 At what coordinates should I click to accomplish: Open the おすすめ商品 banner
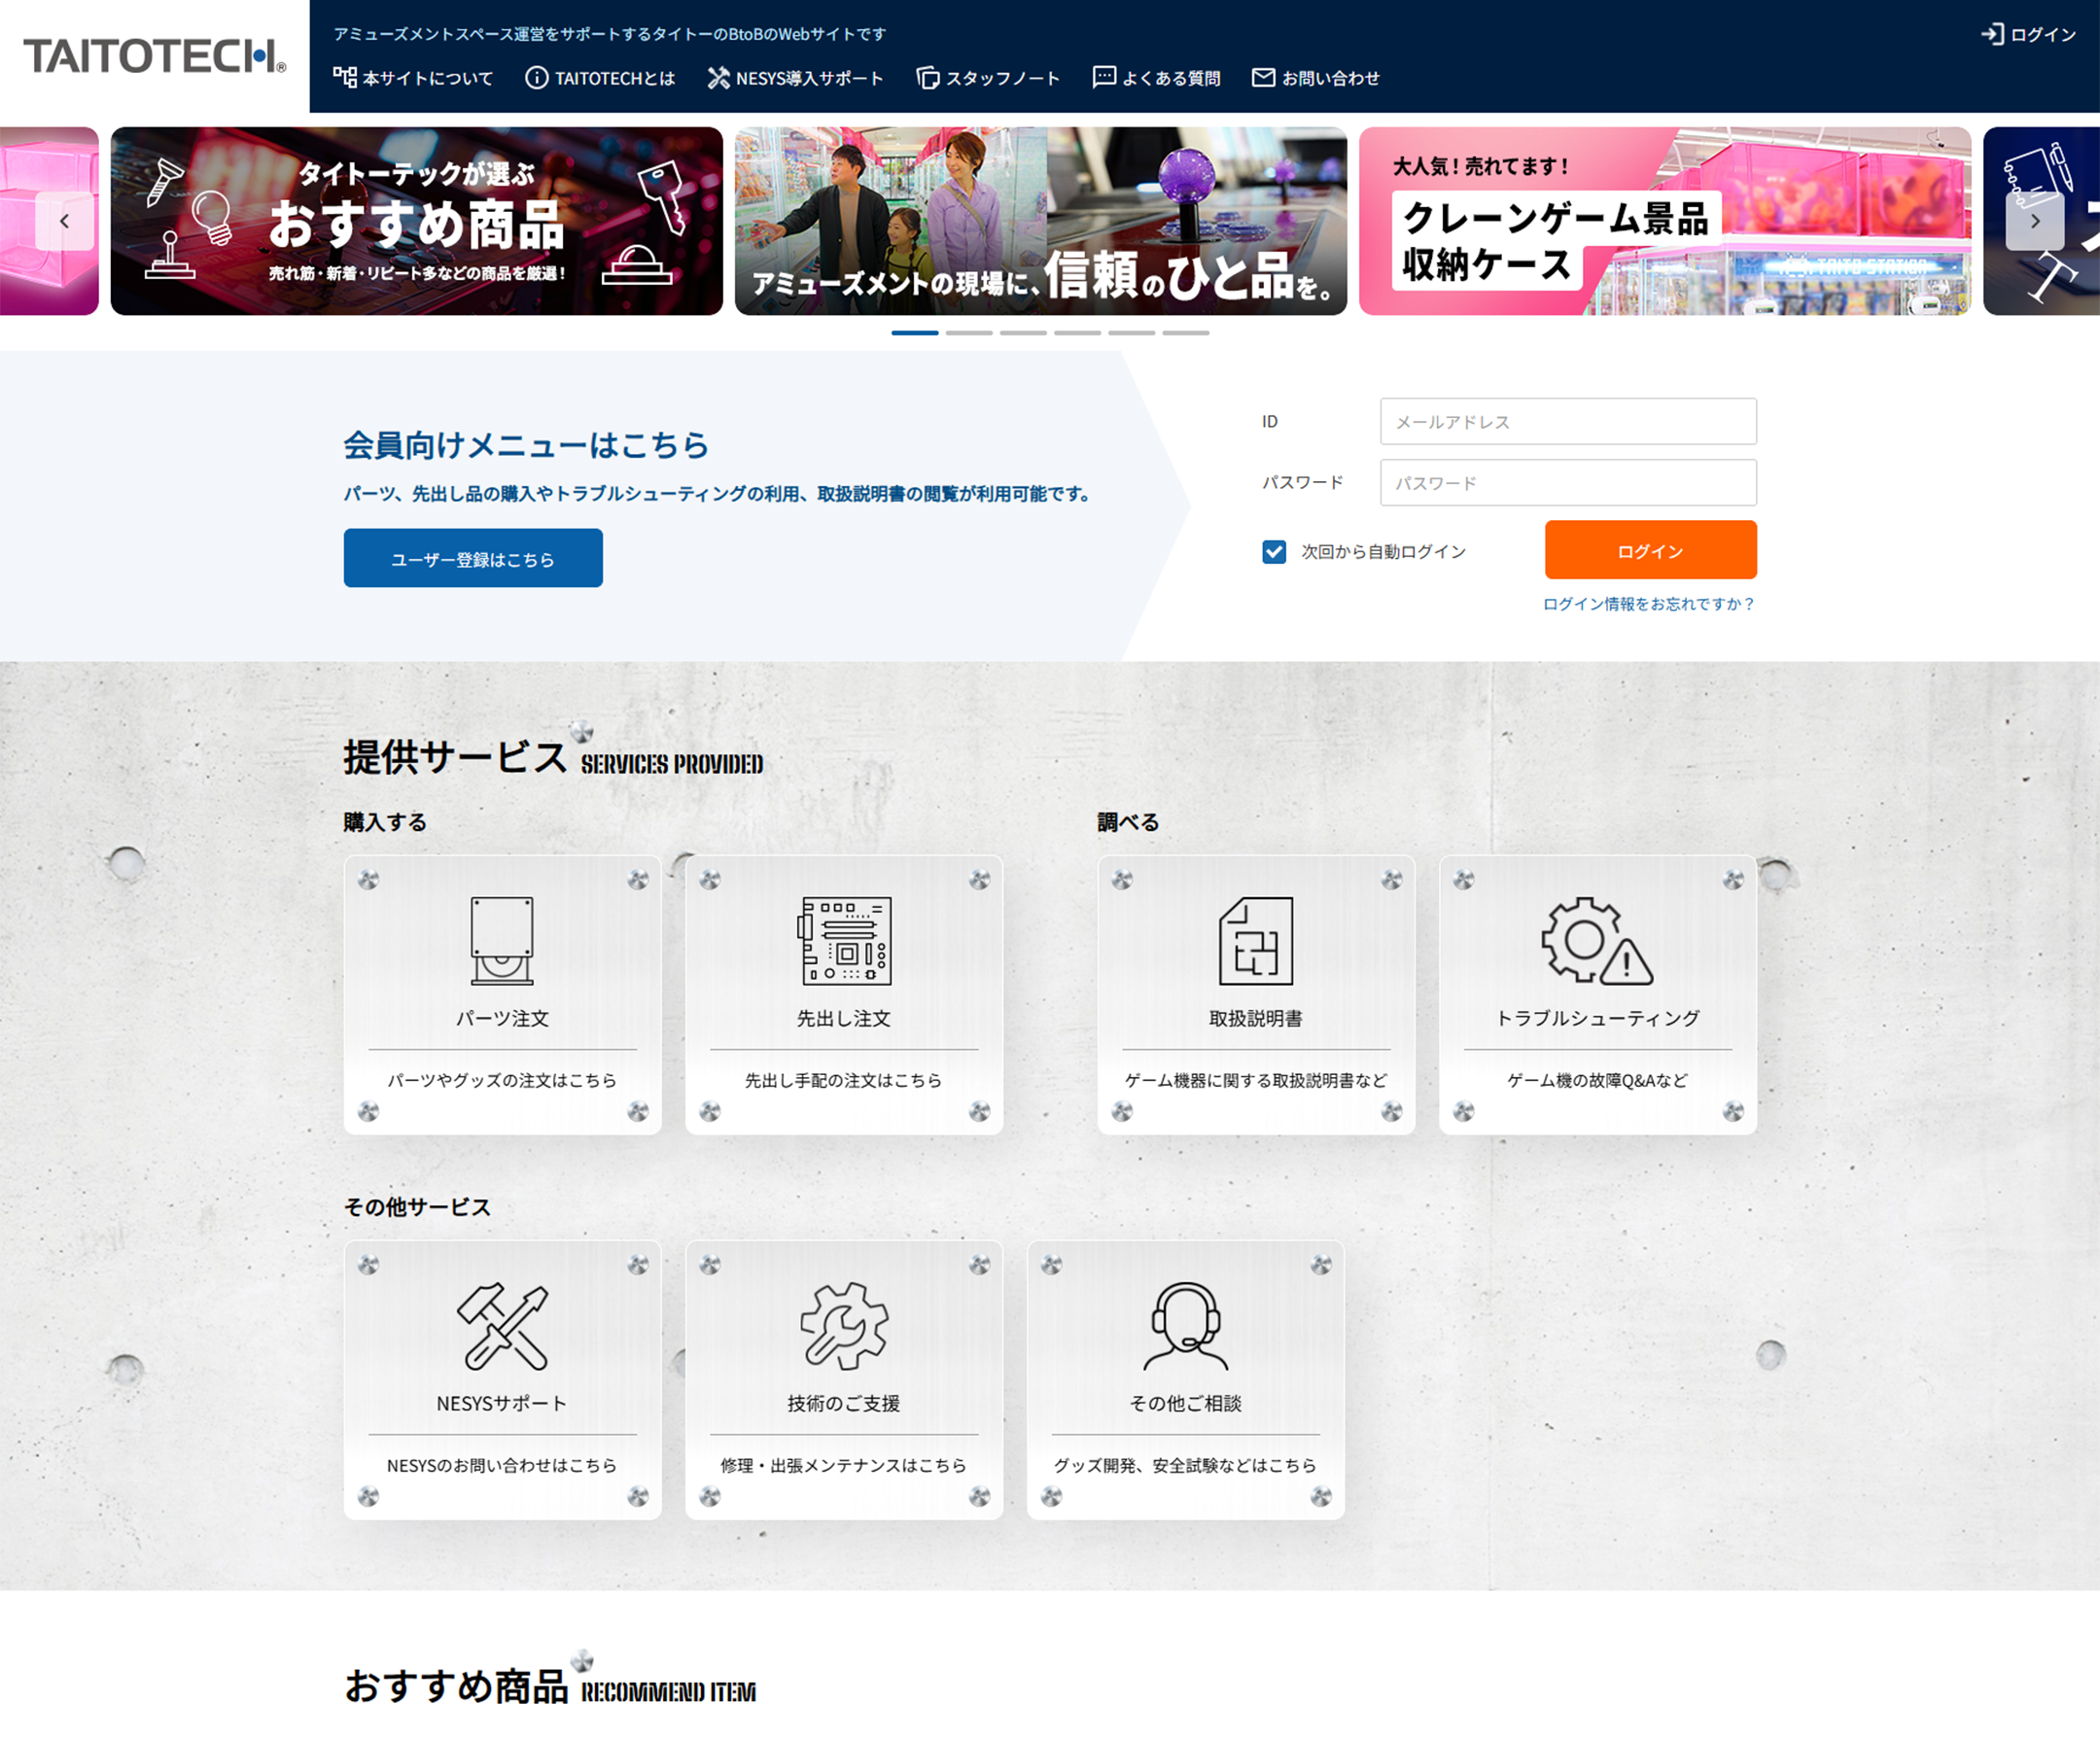pos(417,221)
